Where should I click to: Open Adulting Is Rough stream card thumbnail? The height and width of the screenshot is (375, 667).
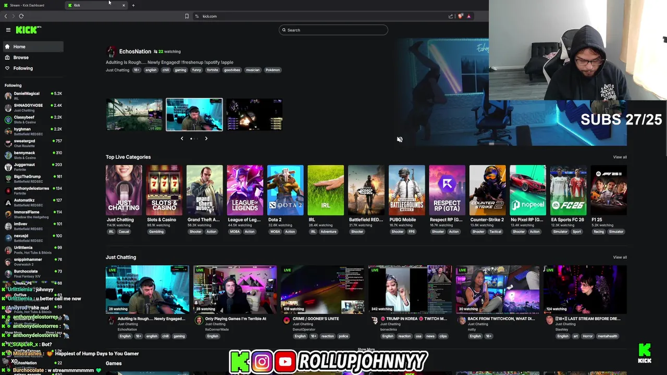pos(147,289)
